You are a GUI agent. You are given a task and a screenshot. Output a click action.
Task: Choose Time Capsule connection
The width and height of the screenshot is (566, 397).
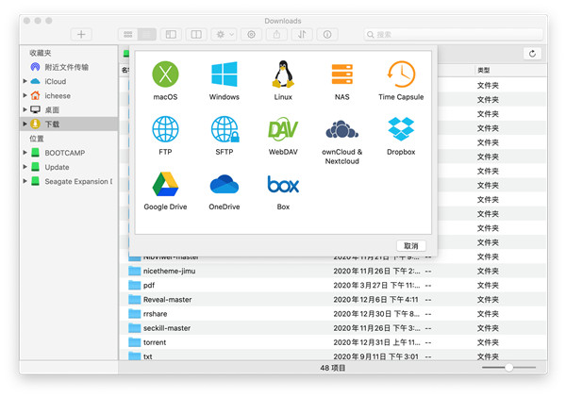point(401,74)
